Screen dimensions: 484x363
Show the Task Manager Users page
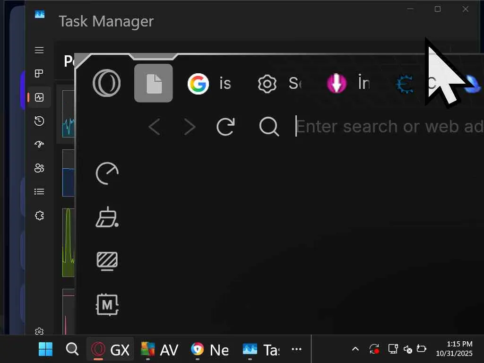[x=39, y=168]
